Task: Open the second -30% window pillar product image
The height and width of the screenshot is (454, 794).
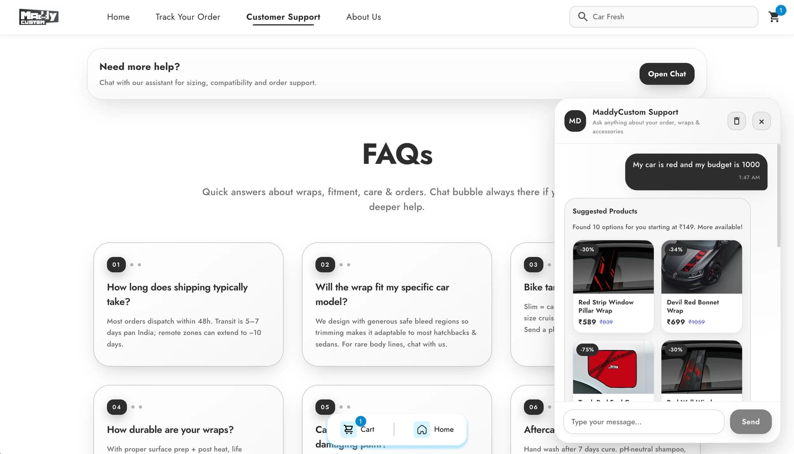Action: pyautogui.click(x=702, y=367)
